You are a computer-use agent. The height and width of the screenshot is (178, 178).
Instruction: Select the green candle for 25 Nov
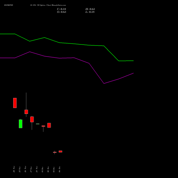click(21, 124)
